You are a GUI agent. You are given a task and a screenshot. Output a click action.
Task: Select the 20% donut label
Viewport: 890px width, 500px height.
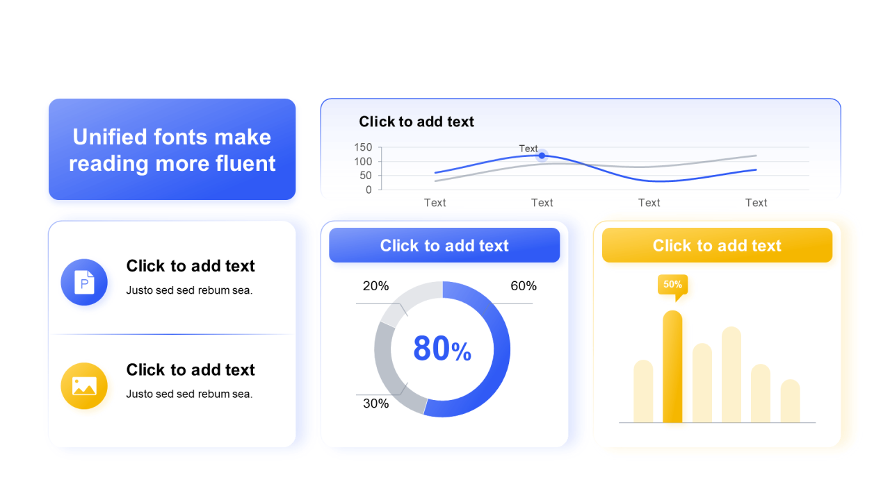click(376, 286)
